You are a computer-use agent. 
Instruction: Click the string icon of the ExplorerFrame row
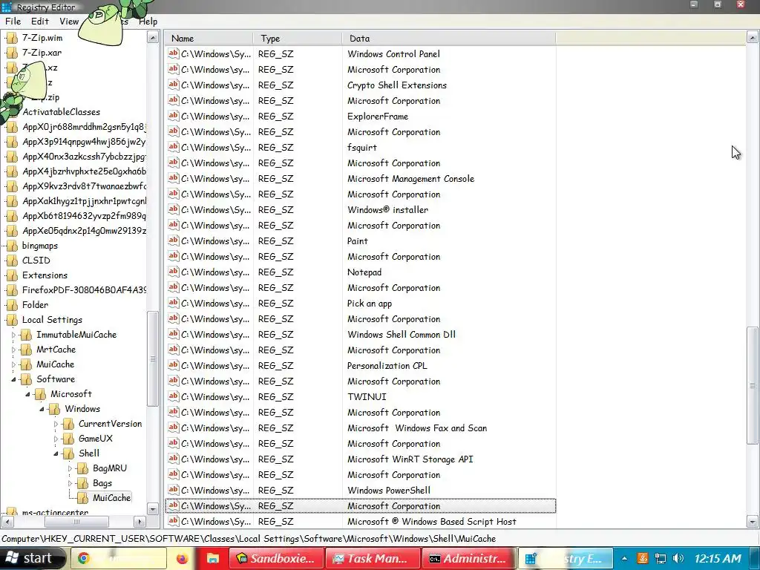tap(173, 116)
